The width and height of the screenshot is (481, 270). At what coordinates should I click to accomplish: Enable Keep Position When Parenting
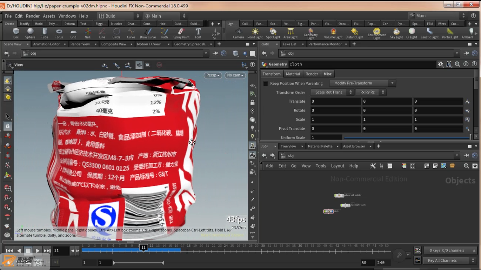pyautogui.click(x=265, y=84)
